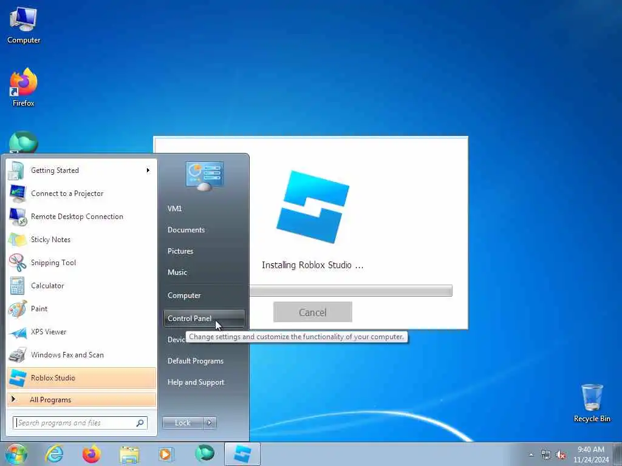Click the green globe browser taskbar icon
This screenshot has height=466, width=622.
(x=205, y=453)
